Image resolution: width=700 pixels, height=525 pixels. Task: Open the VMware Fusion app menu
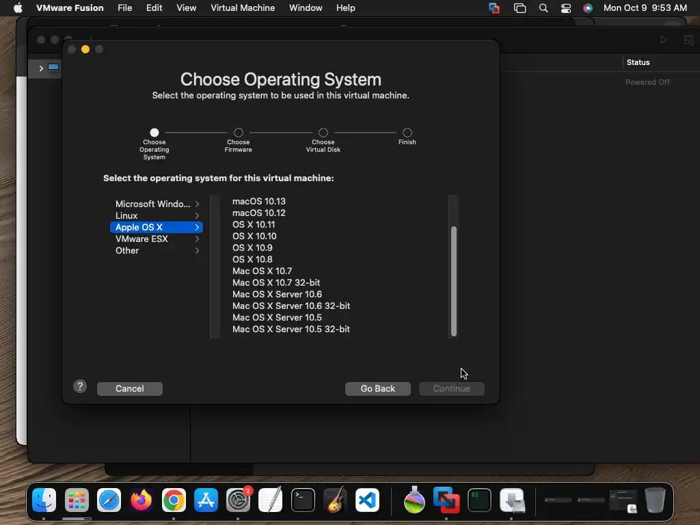click(70, 8)
